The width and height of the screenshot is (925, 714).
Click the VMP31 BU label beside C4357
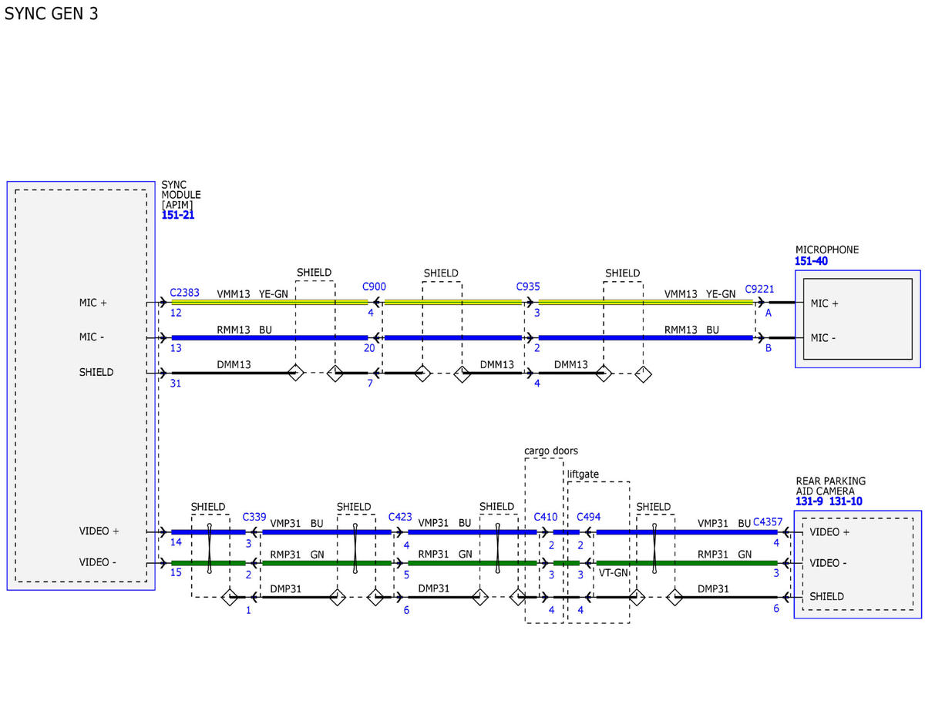click(724, 523)
